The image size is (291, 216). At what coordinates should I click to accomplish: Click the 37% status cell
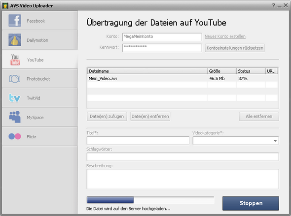[x=243, y=78]
